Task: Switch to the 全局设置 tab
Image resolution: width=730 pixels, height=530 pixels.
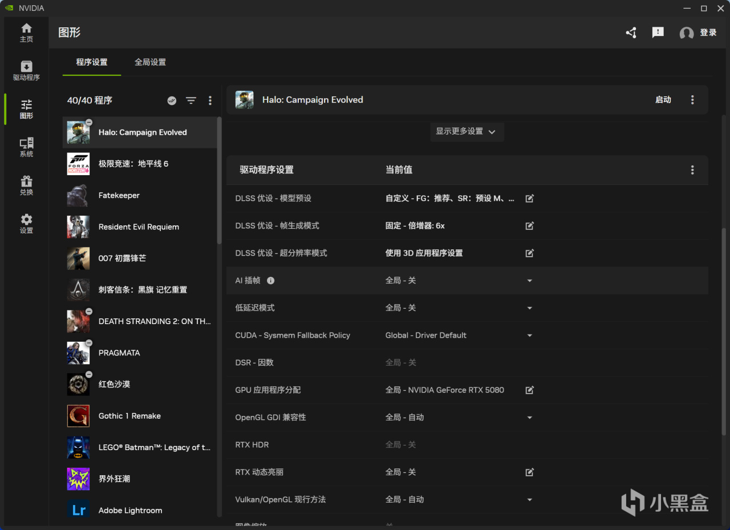Action: point(150,62)
